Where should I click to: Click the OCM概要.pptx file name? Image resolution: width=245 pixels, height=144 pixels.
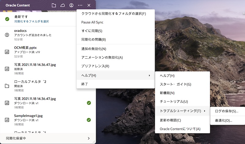coord(25,48)
